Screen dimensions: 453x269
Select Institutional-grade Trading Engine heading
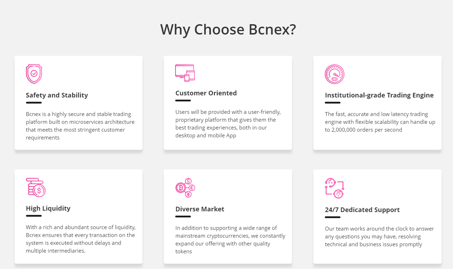[379, 95]
